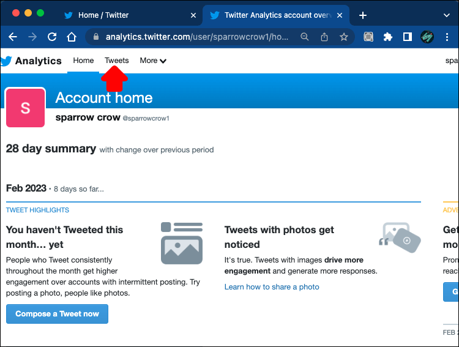Click the Tweets with photos get noticed heading

[x=279, y=237]
